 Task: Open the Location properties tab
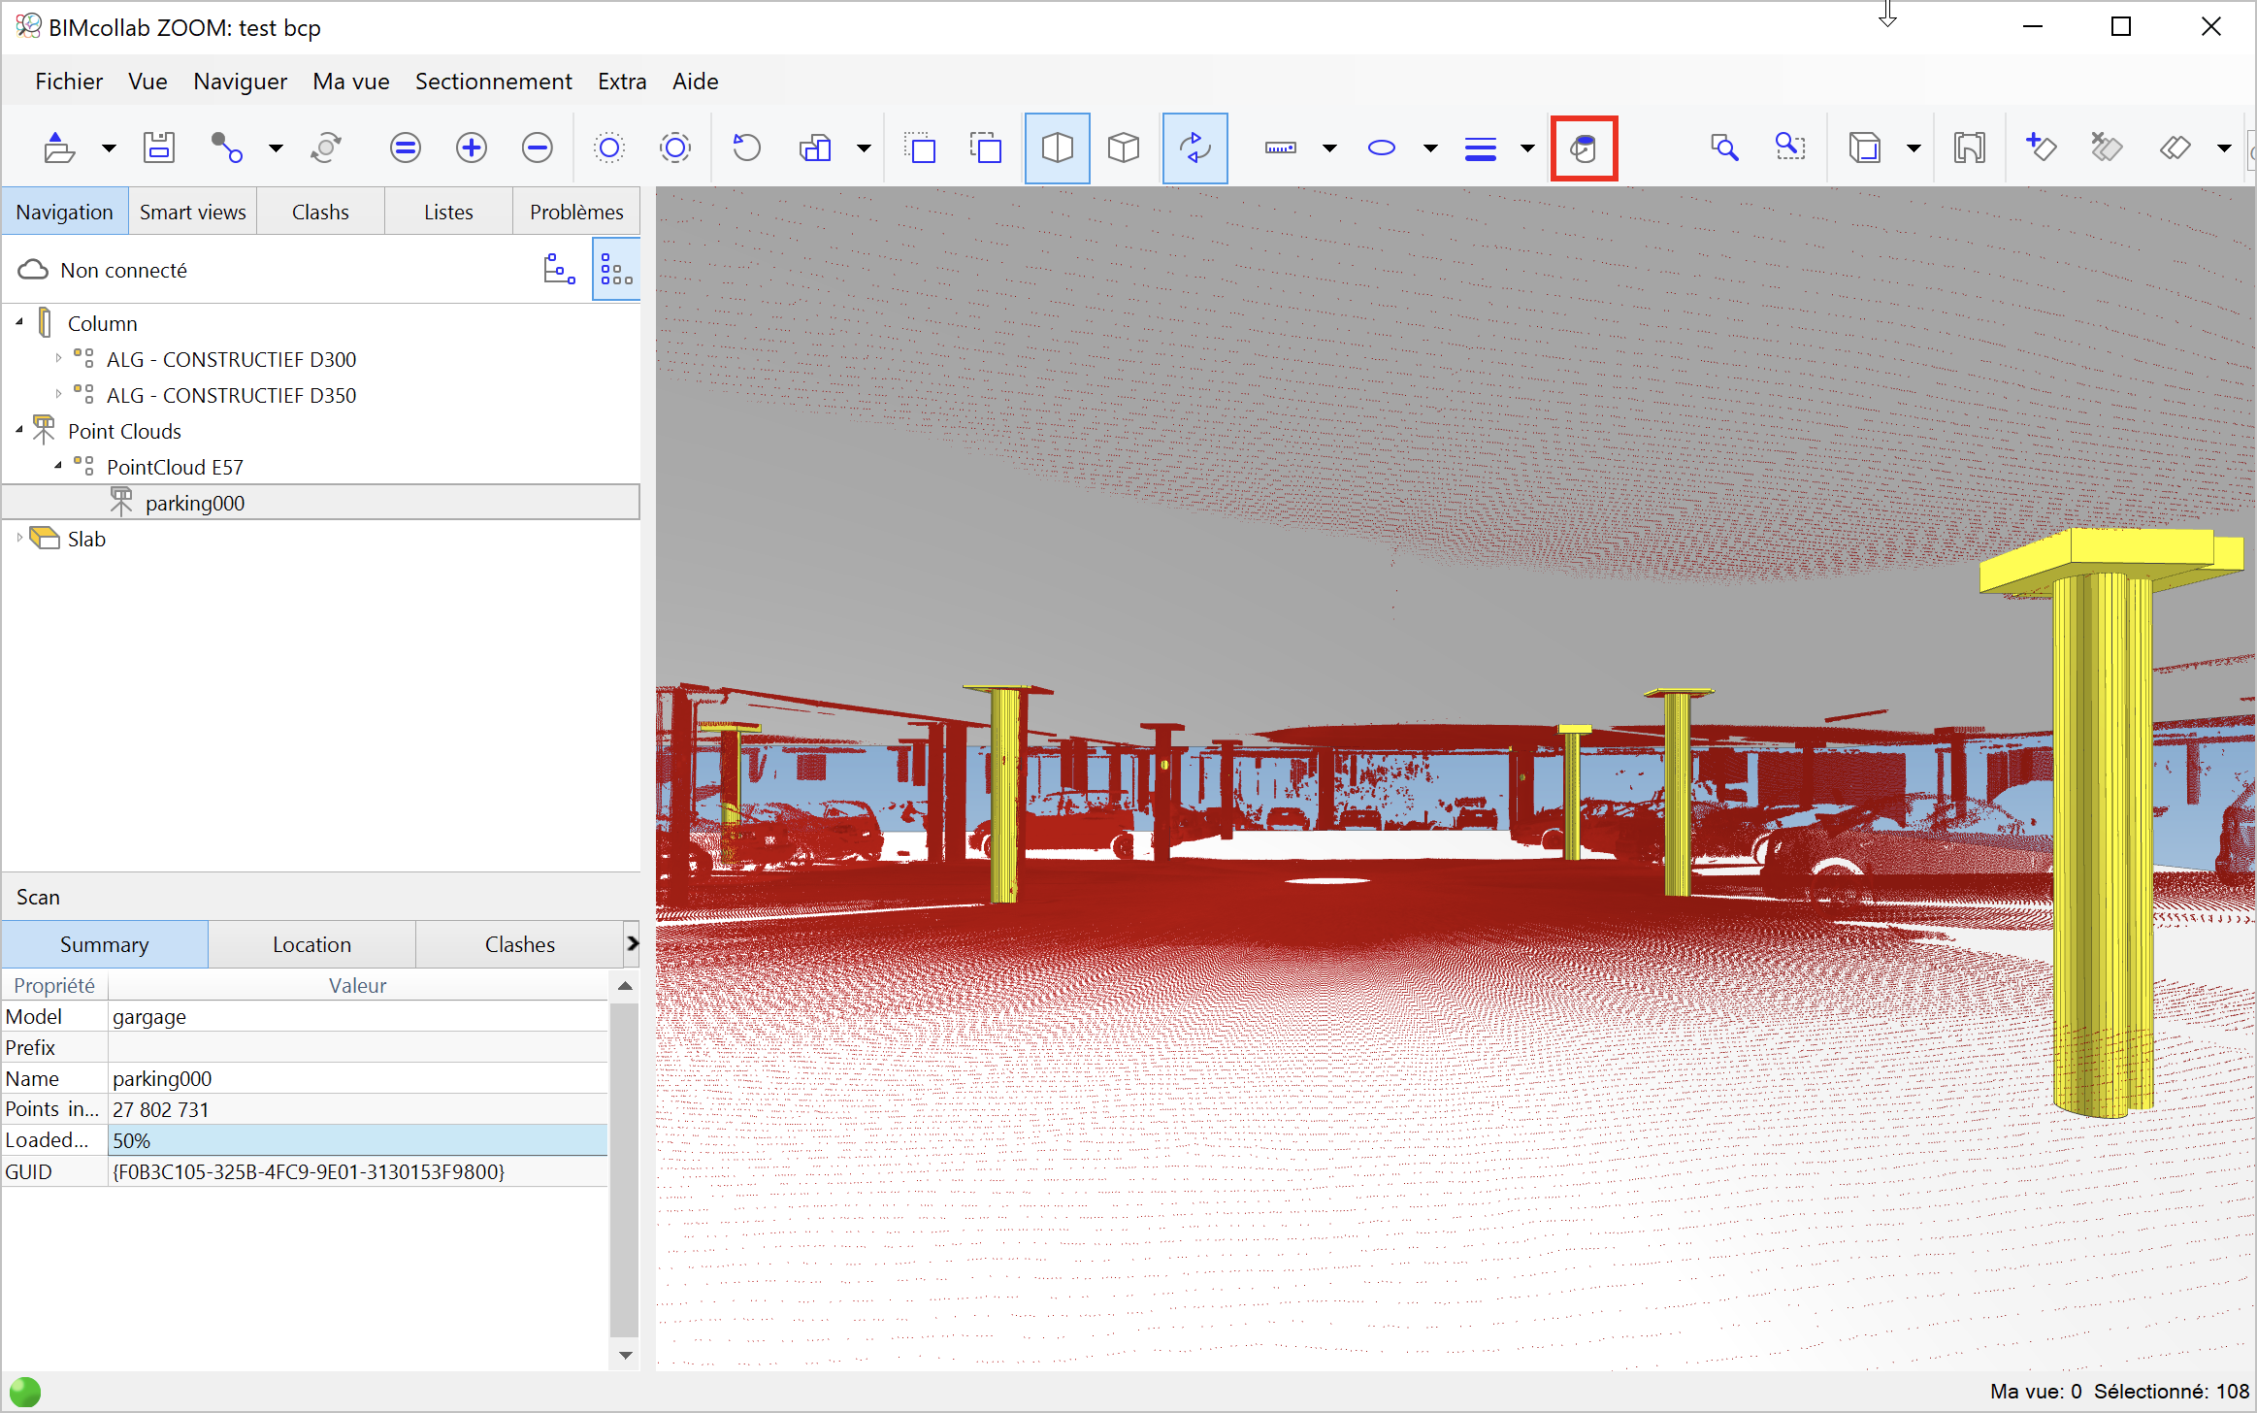coord(311,944)
